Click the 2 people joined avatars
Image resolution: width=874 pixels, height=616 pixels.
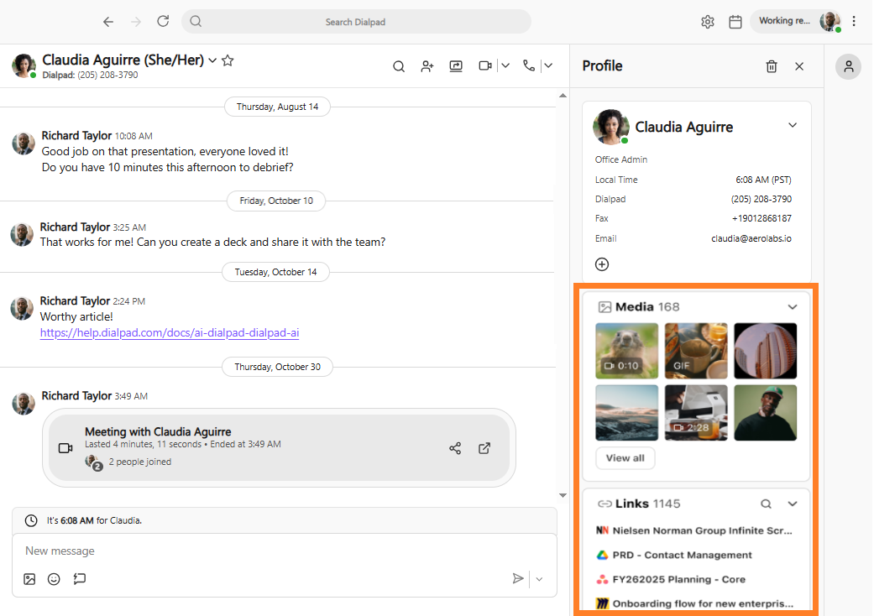coord(93,462)
